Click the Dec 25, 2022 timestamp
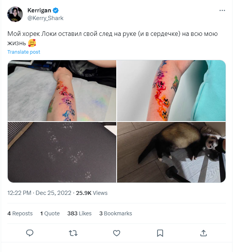This screenshot has height=252, width=236. pos(53,193)
